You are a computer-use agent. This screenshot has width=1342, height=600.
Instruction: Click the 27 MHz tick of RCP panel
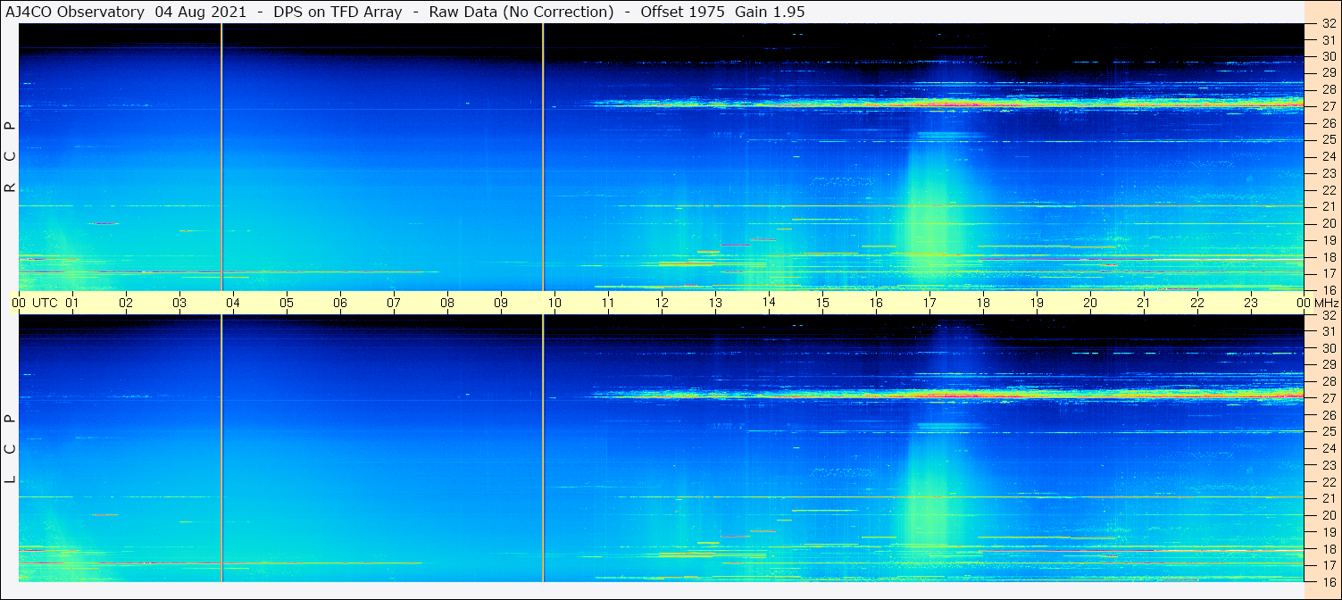point(1329,106)
